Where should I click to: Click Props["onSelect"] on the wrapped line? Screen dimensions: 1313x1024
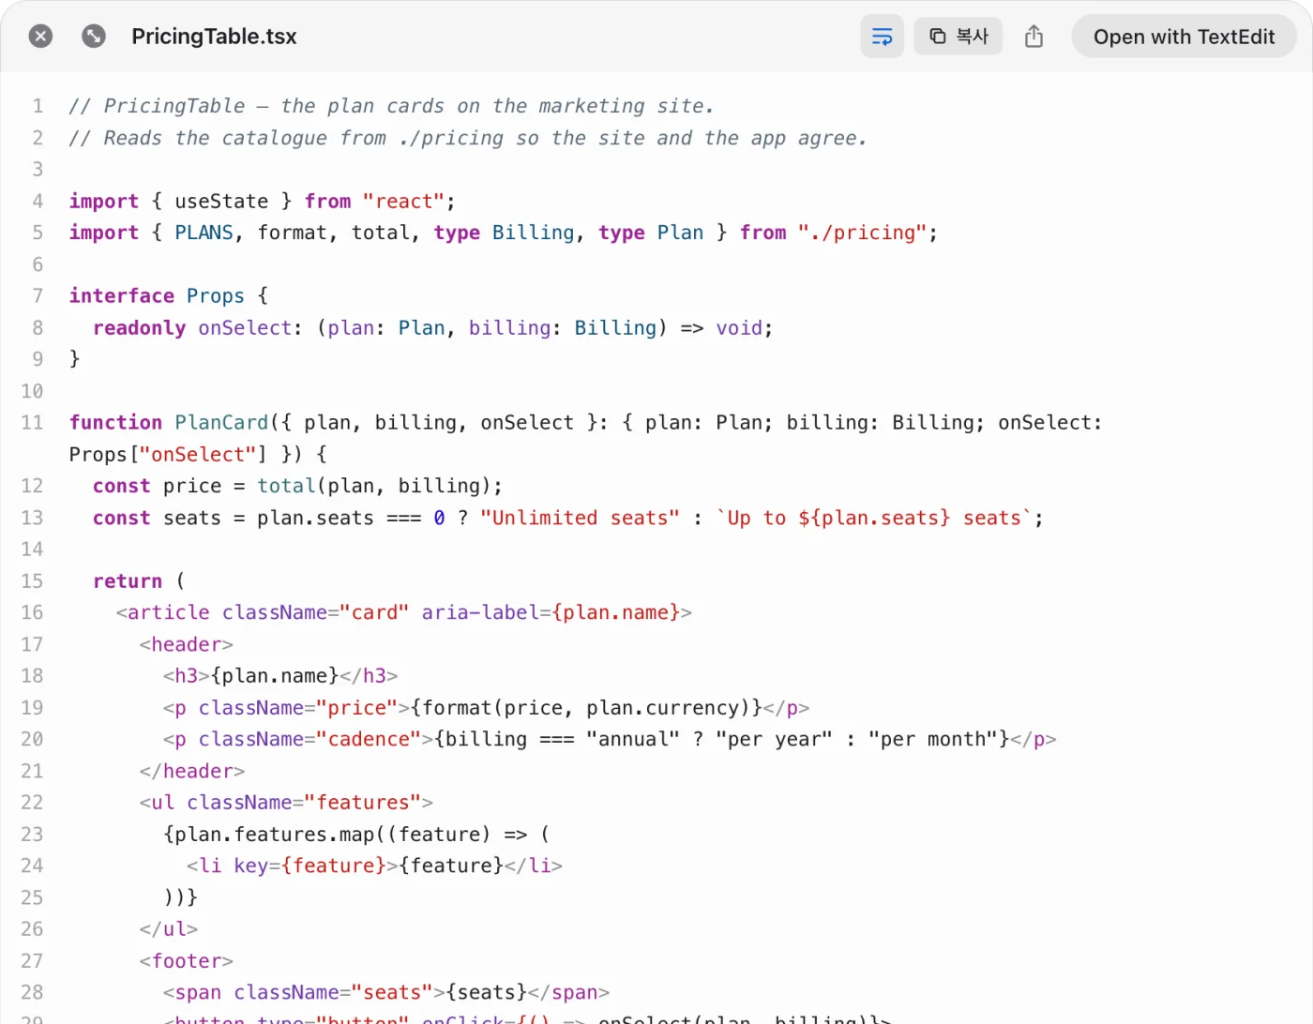tap(169, 455)
